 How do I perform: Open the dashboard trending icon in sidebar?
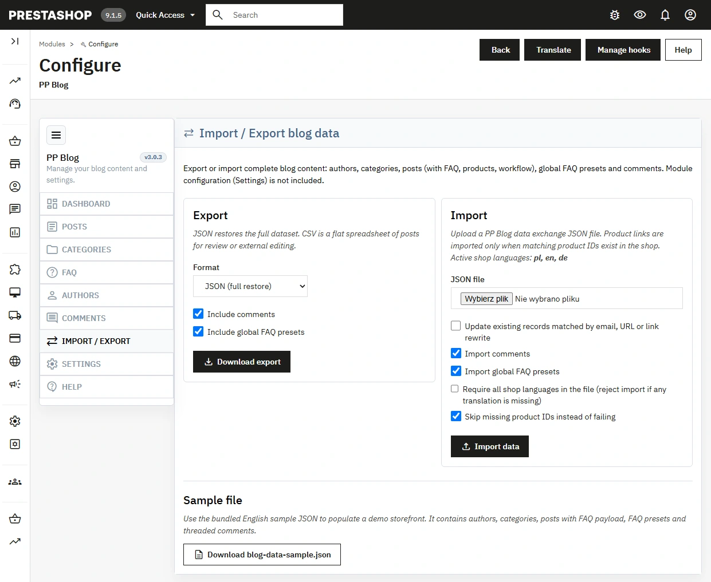point(15,81)
